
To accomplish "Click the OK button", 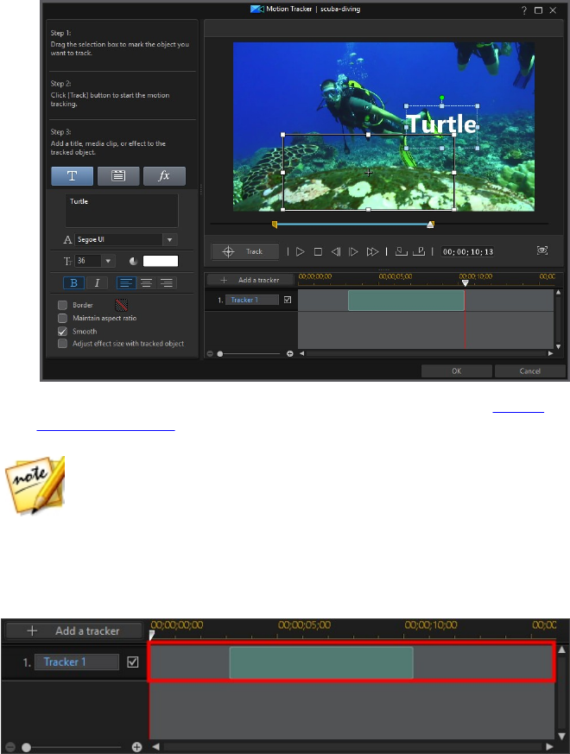I will pyautogui.click(x=457, y=371).
